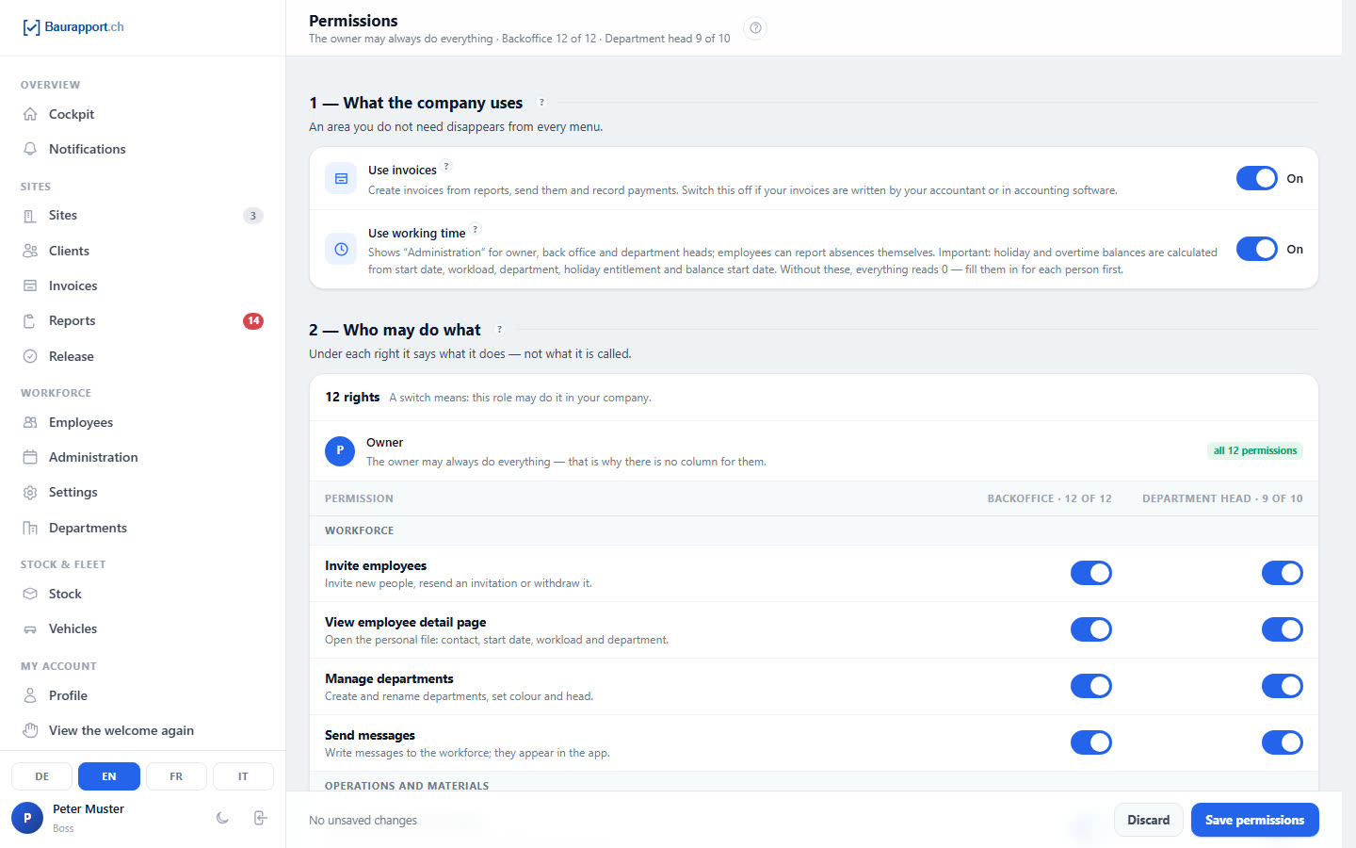Open Profile in My Account
Screen dimensions: 1356x848
click(143, 695)
